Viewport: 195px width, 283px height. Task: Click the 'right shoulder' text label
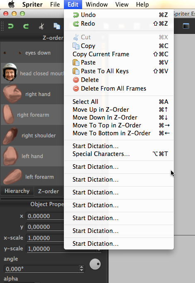[x=39, y=136]
